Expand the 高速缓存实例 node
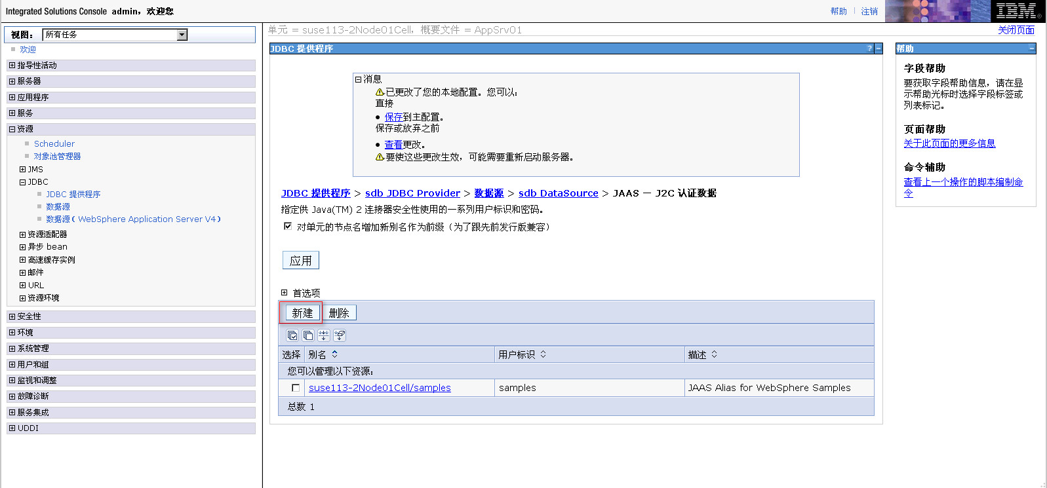Viewport: 1047px width, 488px height. [22, 260]
